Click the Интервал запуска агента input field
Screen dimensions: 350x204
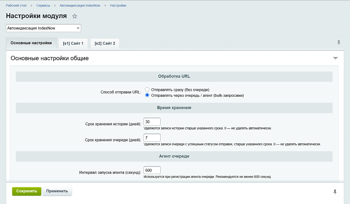pos(152,170)
